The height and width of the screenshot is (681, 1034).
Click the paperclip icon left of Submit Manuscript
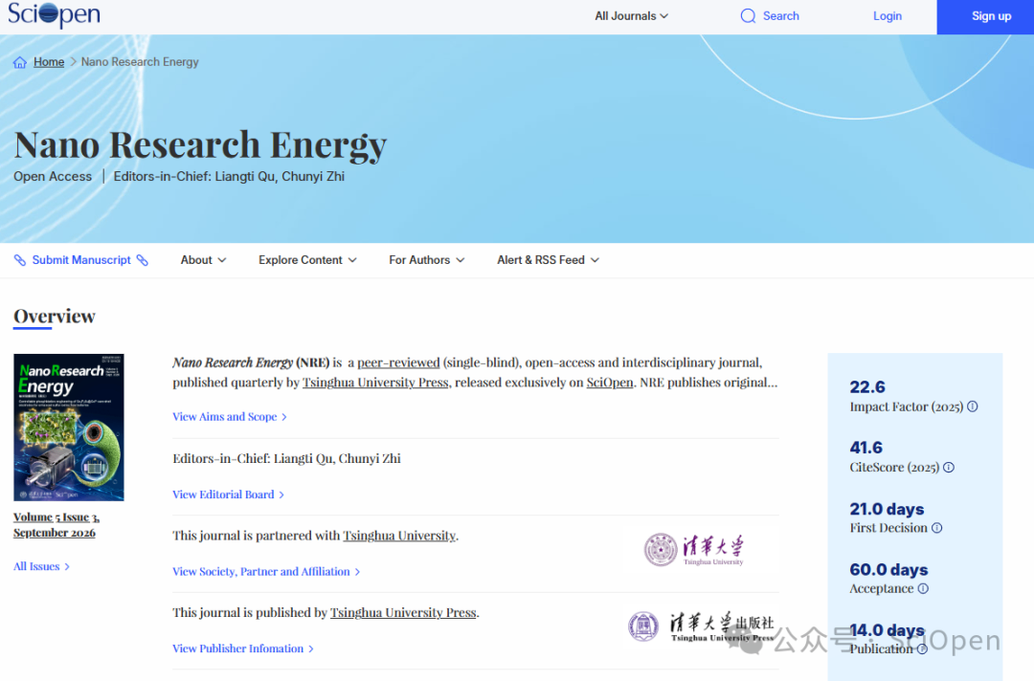click(x=20, y=260)
